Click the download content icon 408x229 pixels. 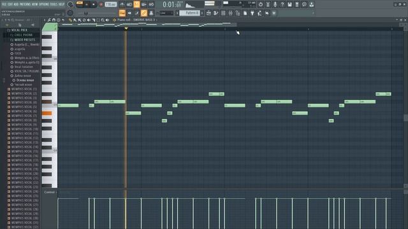pos(312,4)
